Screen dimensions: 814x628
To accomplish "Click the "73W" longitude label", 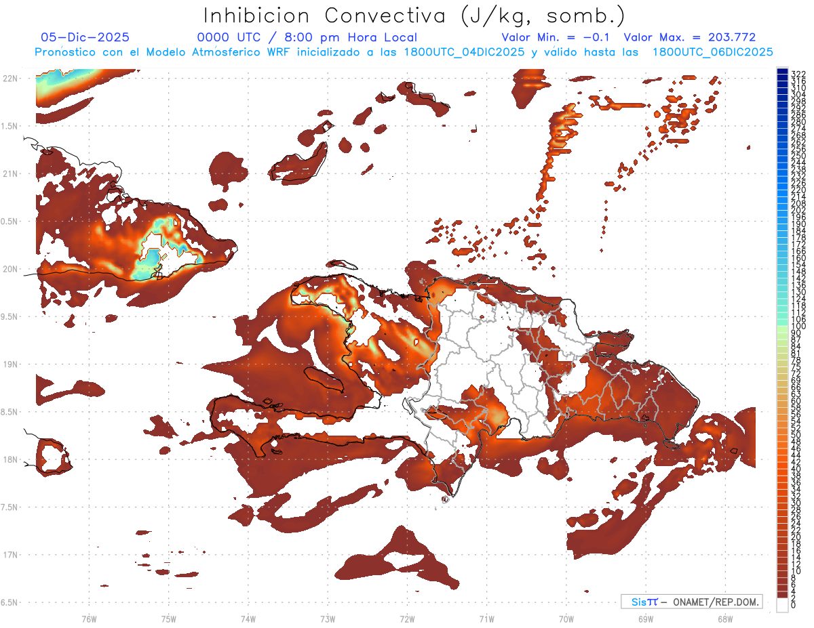I will pyautogui.click(x=328, y=619).
